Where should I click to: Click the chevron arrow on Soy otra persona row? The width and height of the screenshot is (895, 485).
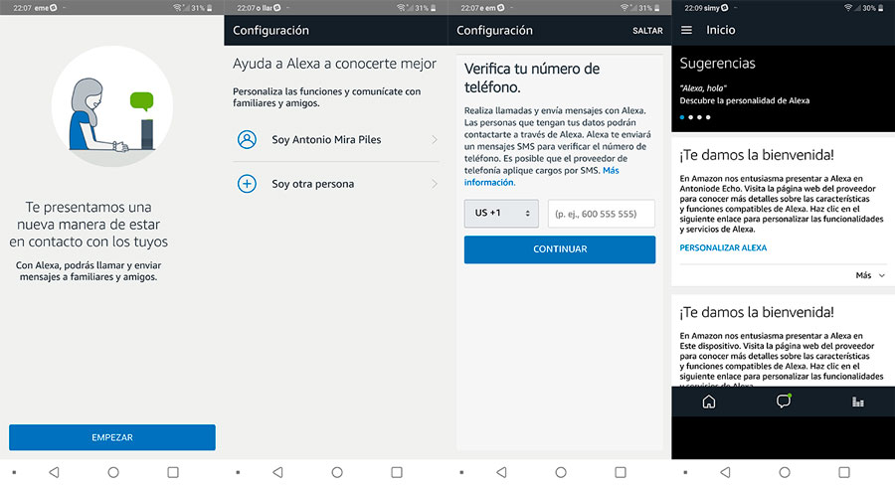pos(435,184)
